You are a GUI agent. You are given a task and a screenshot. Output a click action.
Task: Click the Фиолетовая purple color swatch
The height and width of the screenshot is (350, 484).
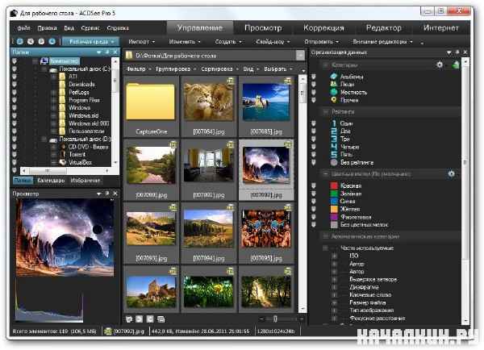coord(334,217)
